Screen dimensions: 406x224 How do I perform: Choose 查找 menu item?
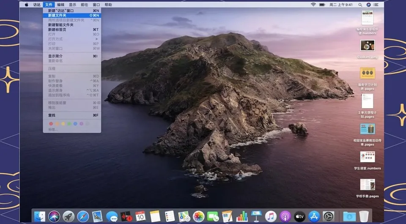tap(72, 115)
